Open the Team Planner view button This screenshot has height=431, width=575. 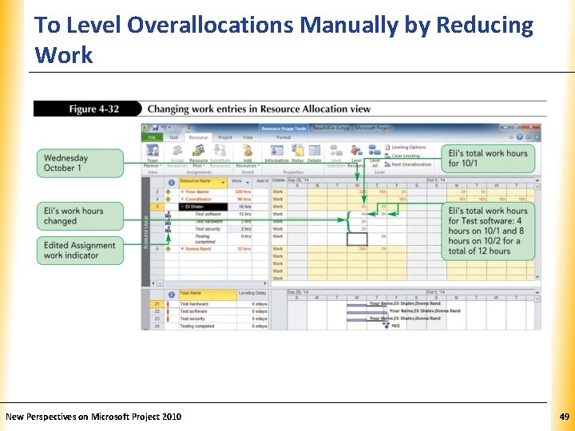pos(153,155)
